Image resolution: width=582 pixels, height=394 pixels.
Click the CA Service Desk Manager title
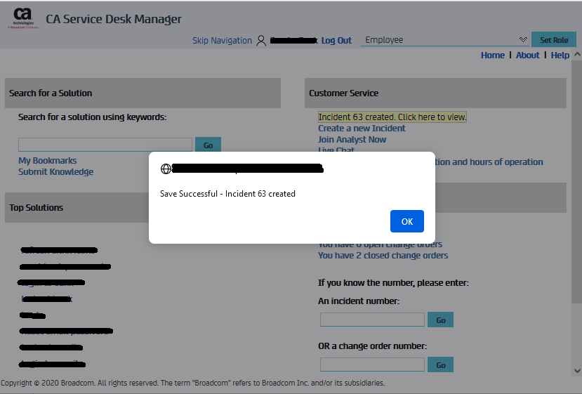[x=114, y=19]
